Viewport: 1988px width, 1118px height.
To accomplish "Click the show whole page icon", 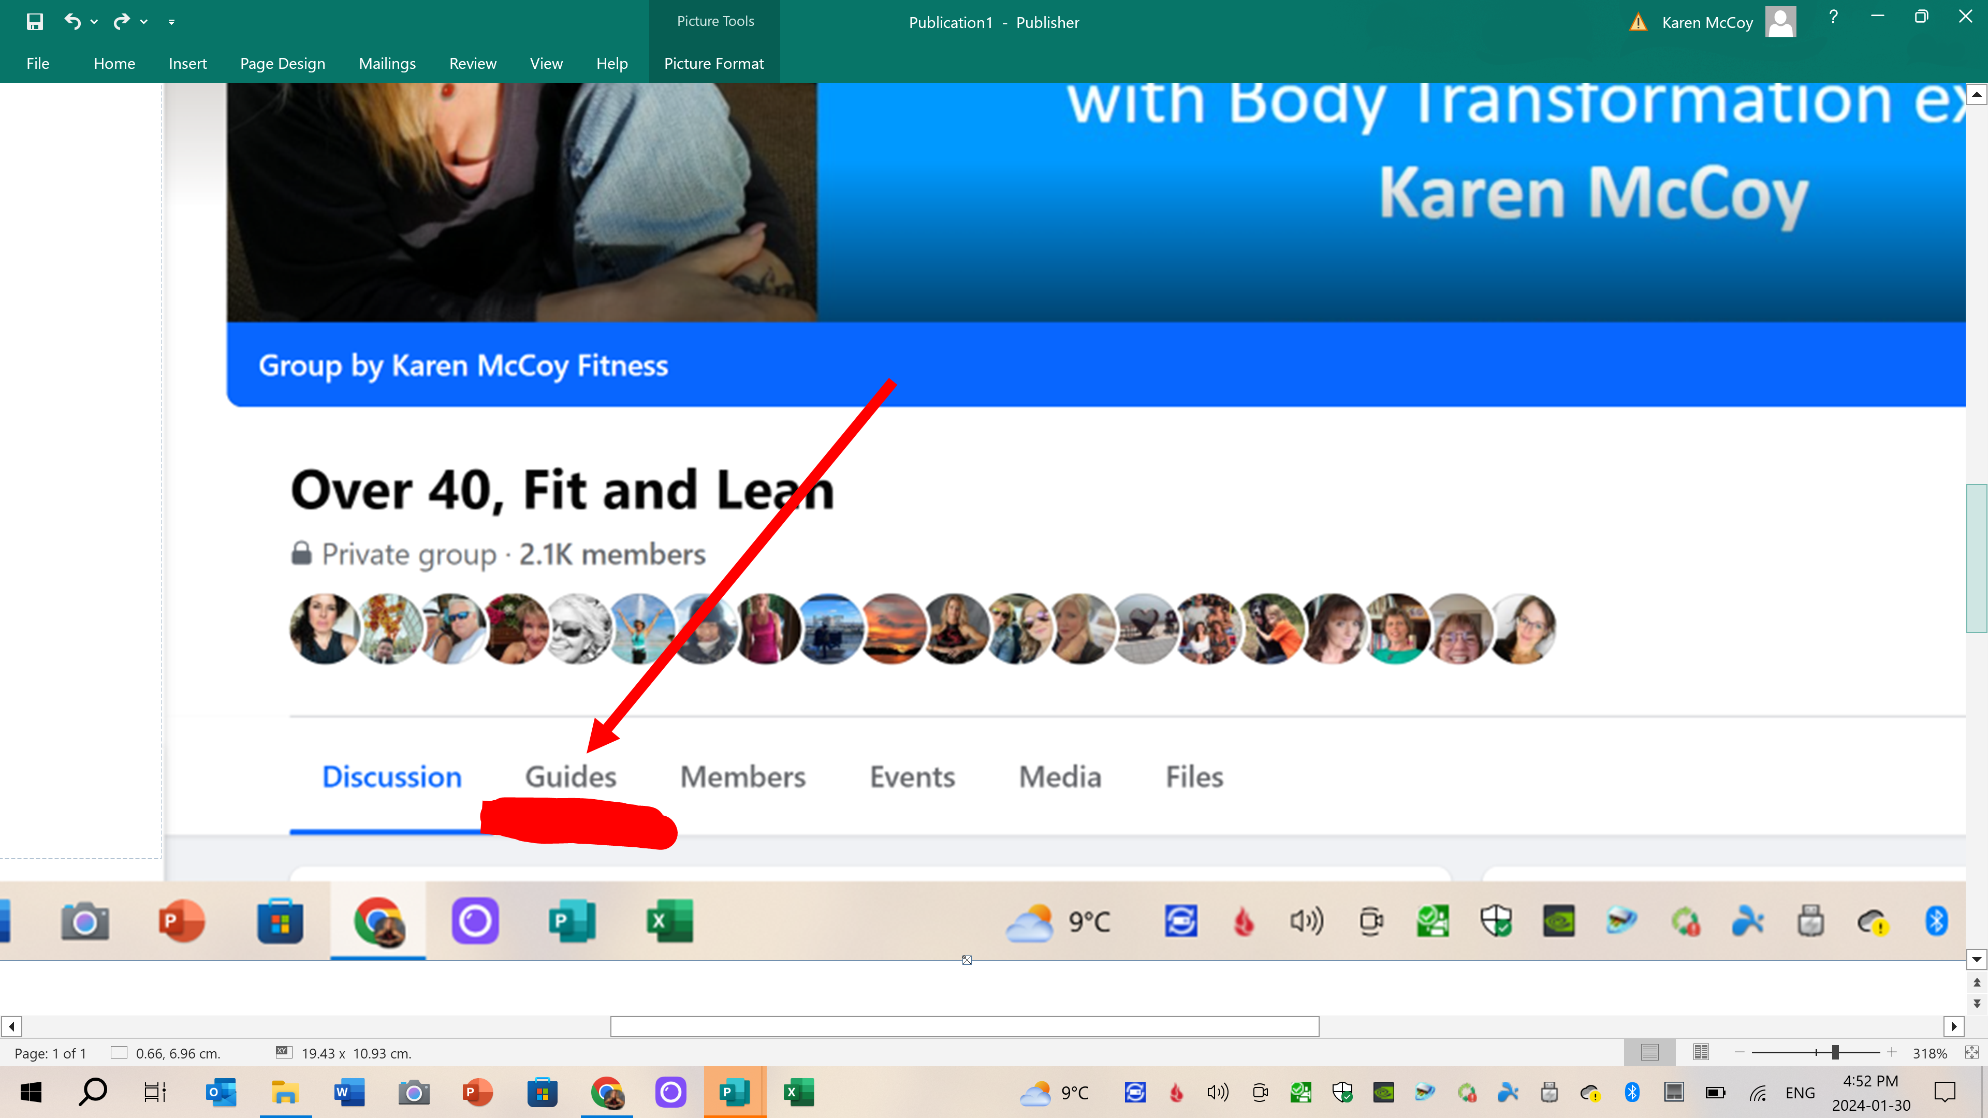I will [1971, 1052].
